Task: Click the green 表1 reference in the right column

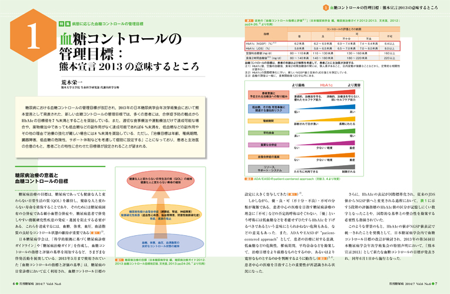Action: click(x=423, y=201)
